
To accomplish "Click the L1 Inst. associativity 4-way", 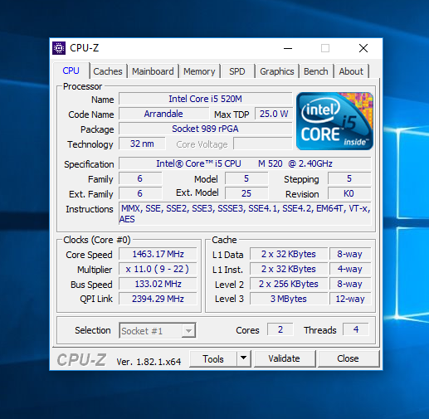I will [x=350, y=269].
